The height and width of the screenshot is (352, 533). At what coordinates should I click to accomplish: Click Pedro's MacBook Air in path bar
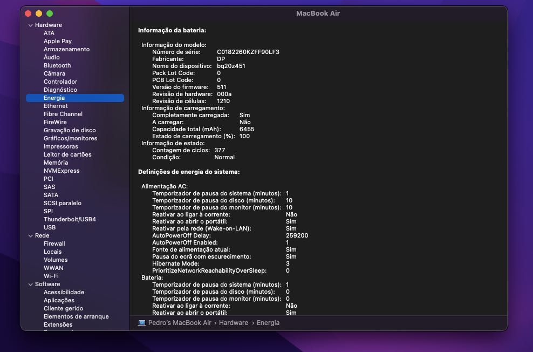[x=180, y=323]
